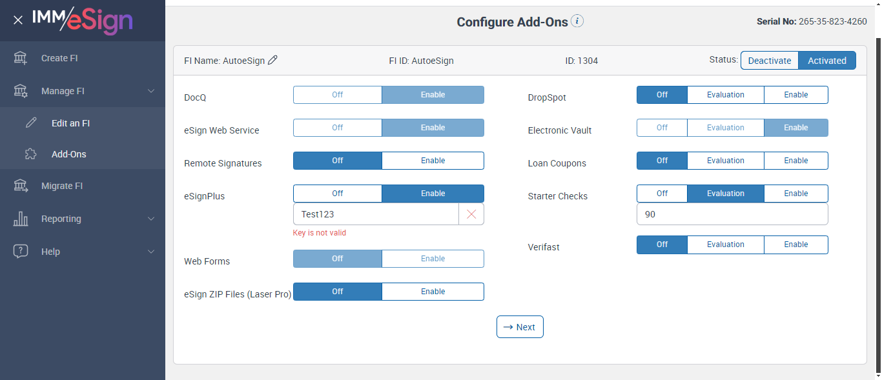Click the Deactivate status button
Image resolution: width=882 pixels, height=380 pixels.
coord(769,61)
